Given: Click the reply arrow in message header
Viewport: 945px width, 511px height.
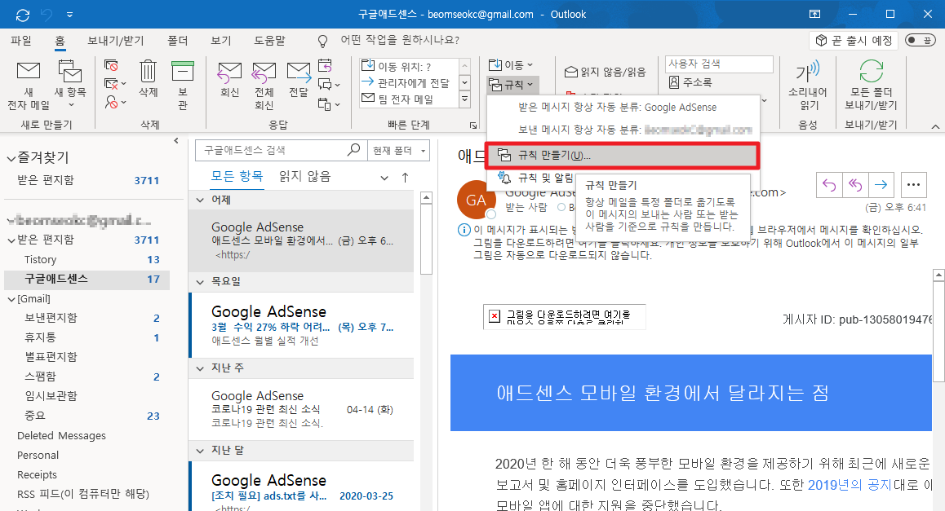Looking at the screenshot, I should (x=829, y=185).
